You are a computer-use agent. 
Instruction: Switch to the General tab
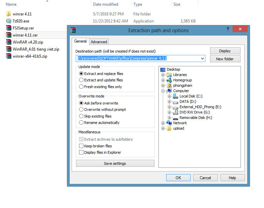(80, 41)
